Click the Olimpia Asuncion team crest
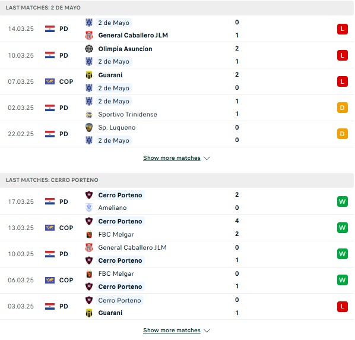 pyautogui.click(x=89, y=49)
